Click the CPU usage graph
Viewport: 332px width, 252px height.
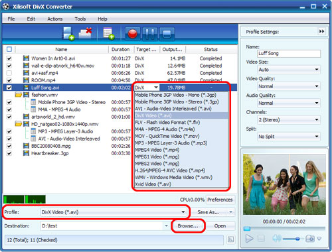coord(25,199)
